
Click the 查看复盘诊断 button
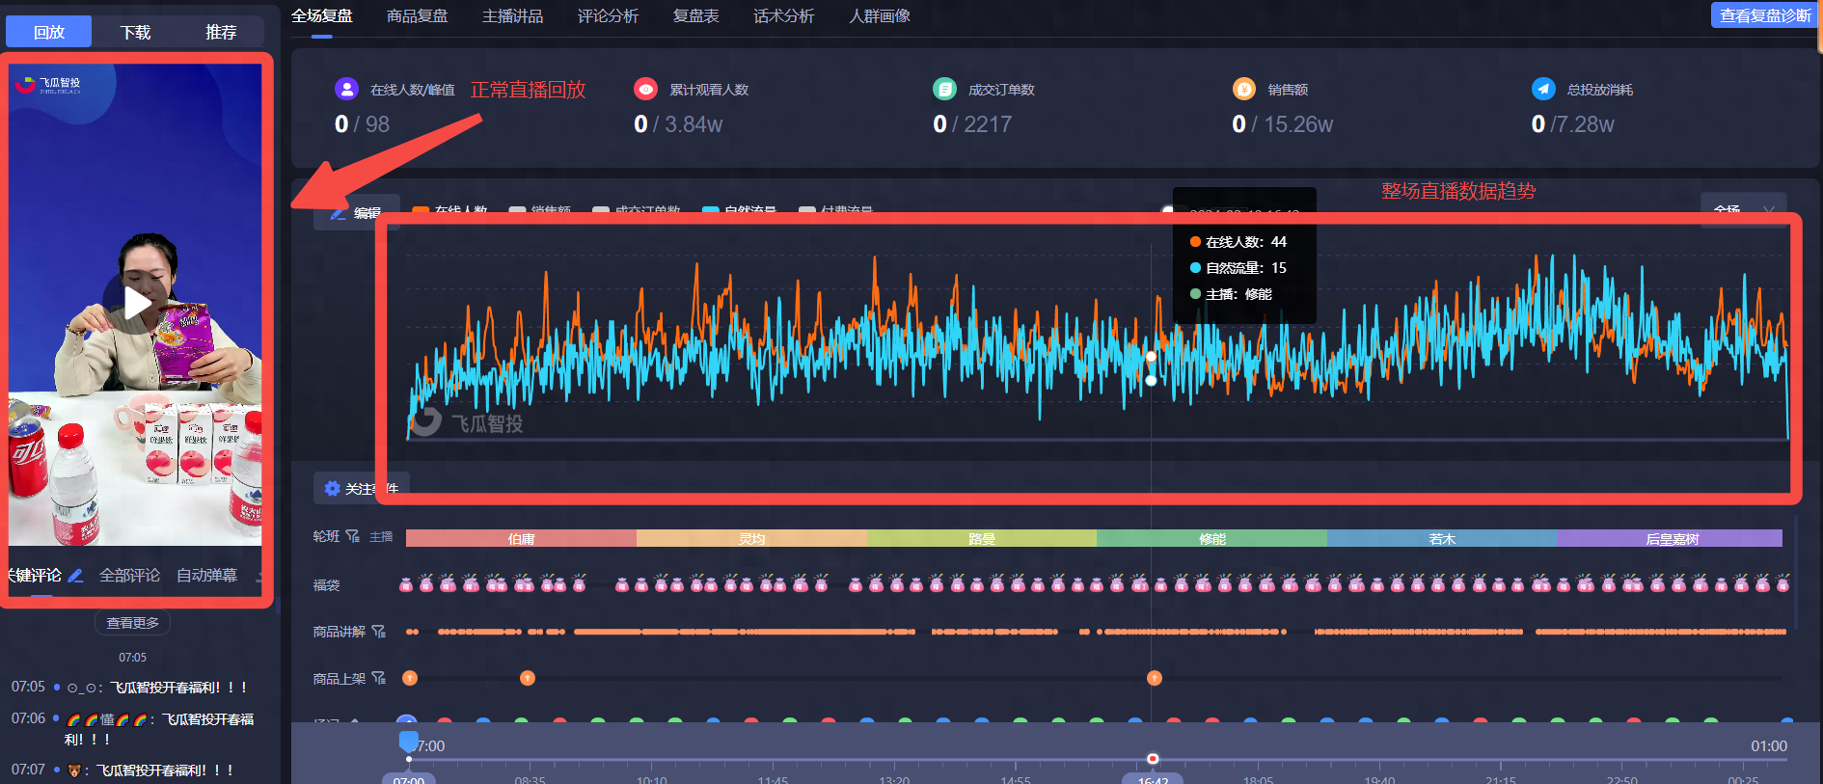tap(1764, 15)
